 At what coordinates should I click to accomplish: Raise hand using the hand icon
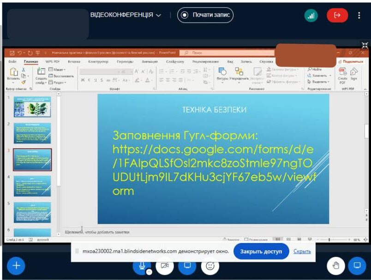[x=335, y=265]
